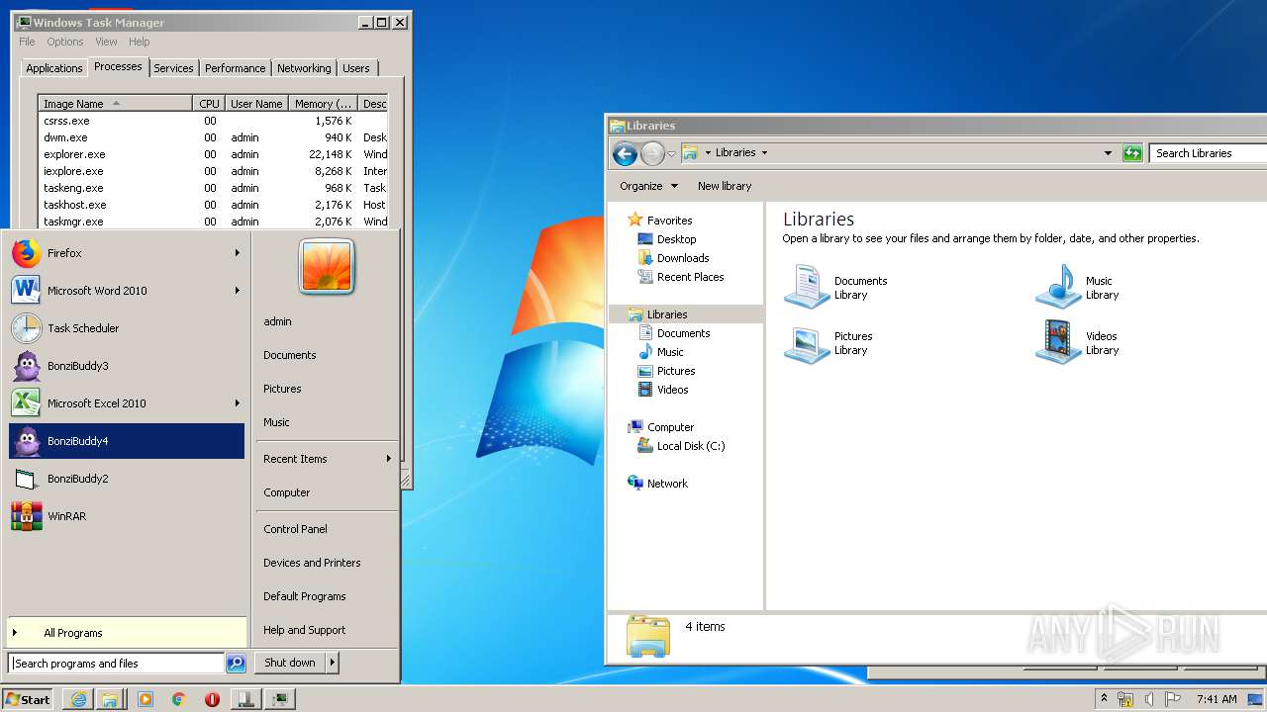Open the Shut down options arrow
The image size is (1267, 712).
(x=332, y=663)
